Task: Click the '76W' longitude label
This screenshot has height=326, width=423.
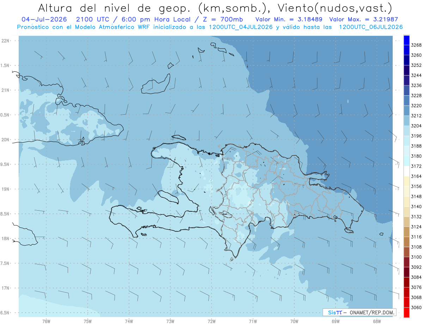Action: pos(46,321)
